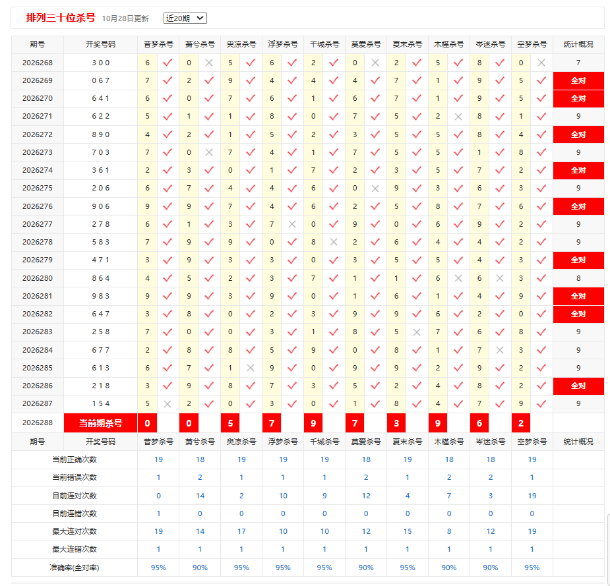
Task: Select the red 全对 badge in row 2026274
Action: pos(578,170)
